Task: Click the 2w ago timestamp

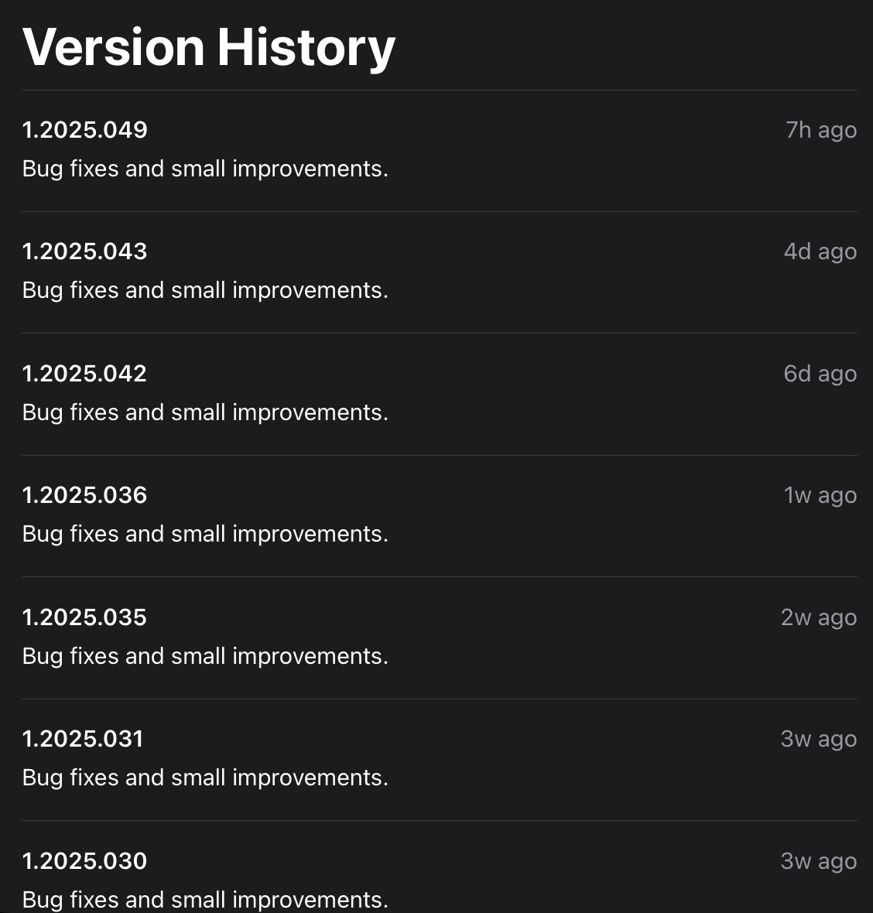Action: tap(818, 617)
